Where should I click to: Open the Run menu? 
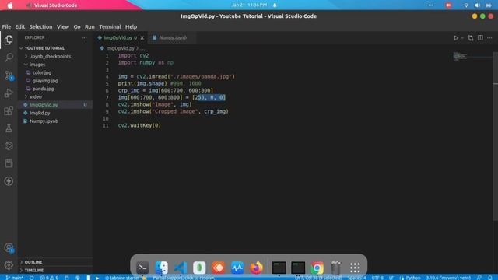pos(89,27)
